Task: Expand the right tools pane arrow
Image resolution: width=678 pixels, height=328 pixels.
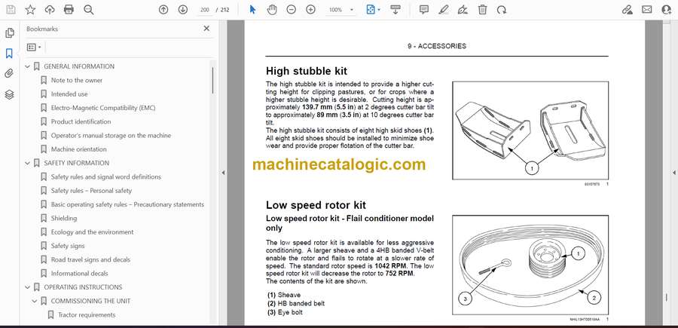Action: tap(673, 173)
